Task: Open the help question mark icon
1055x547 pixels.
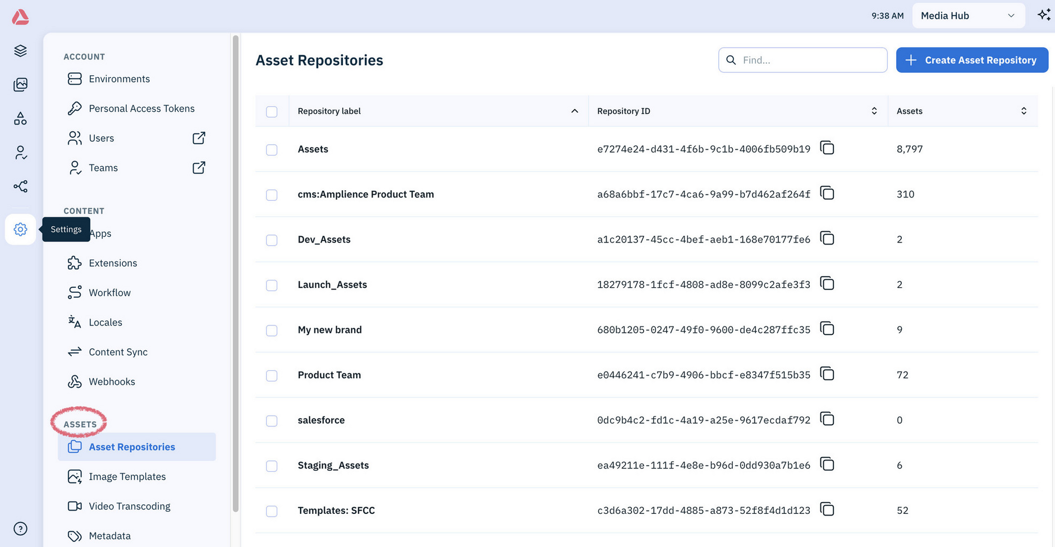Action: tap(20, 528)
